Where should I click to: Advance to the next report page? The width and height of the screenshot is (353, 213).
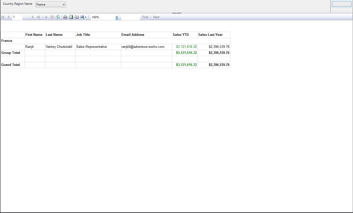[x=32, y=17]
